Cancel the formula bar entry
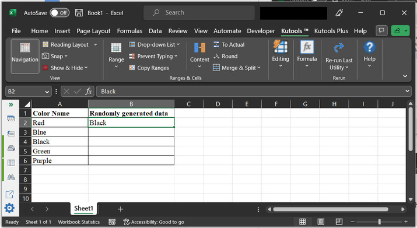417x228 pixels. [66, 91]
